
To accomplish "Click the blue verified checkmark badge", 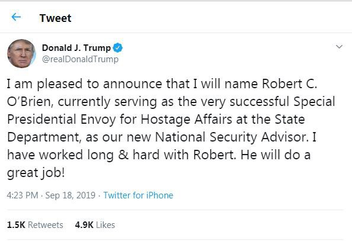I will (118, 48).
